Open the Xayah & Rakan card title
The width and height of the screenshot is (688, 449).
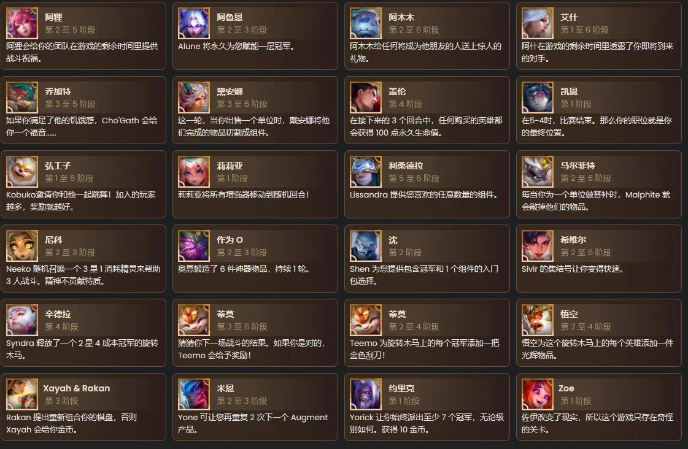(x=76, y=388)
